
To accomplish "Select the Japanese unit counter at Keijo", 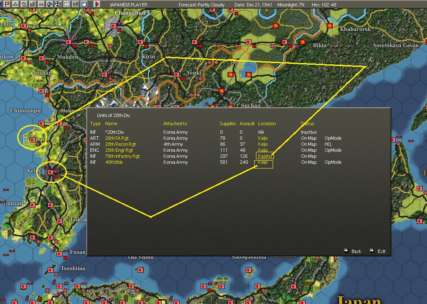I will [51, 172].
